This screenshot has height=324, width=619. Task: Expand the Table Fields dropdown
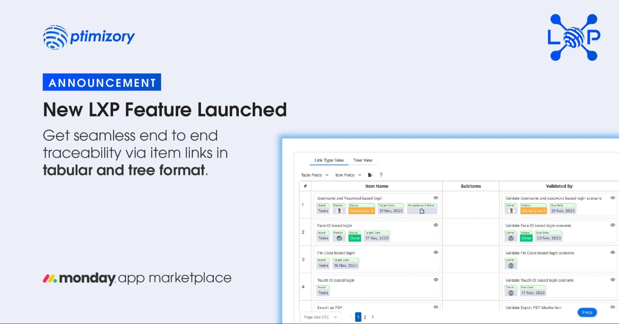pyautogui.click(x=315, y=175)
